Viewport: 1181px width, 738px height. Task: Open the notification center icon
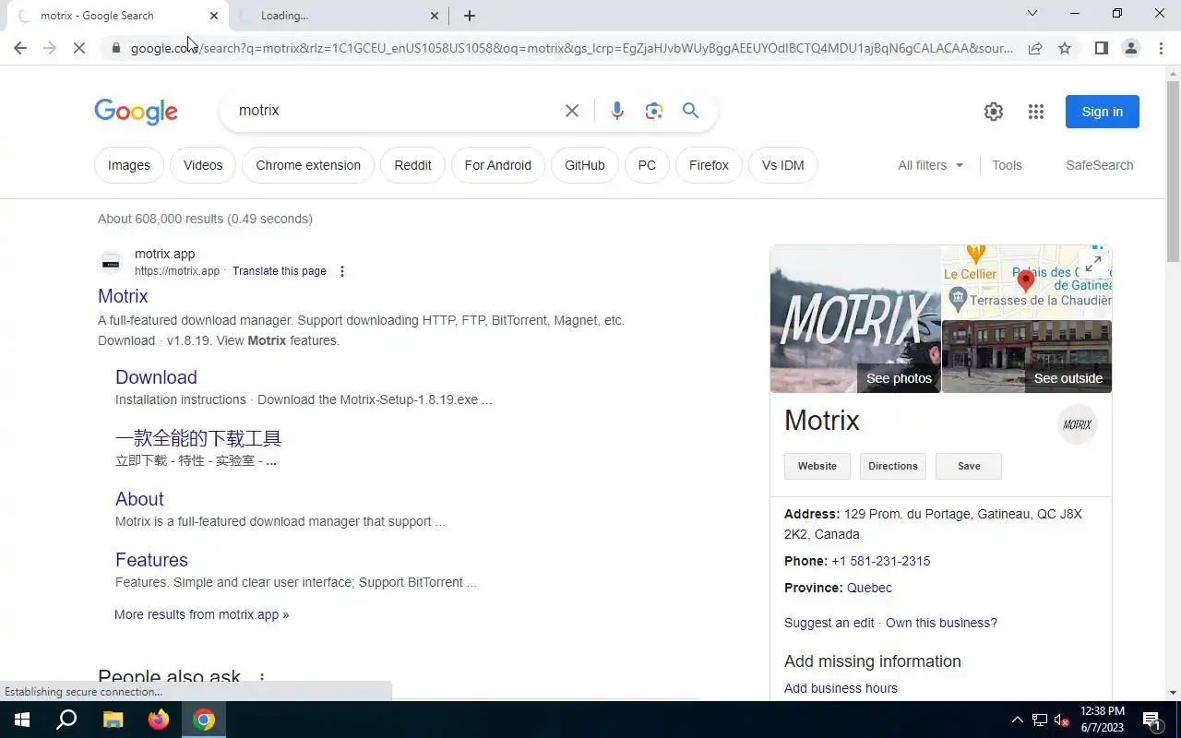pyautogui.click(x=1151, y=720)
